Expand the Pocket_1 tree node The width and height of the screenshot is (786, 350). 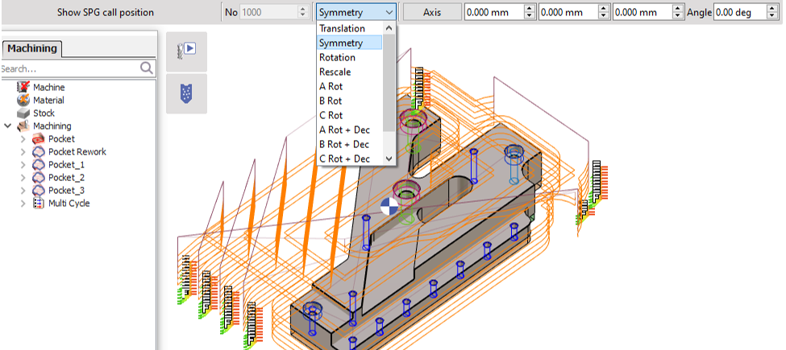click(23, 165)
